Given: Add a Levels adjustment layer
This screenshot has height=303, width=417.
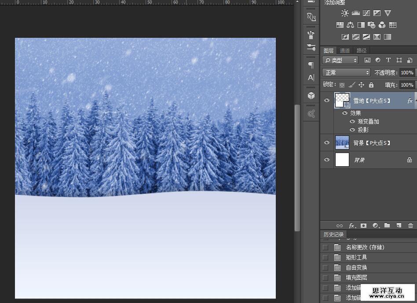Looking at the screenshot, I should [355, 13].
